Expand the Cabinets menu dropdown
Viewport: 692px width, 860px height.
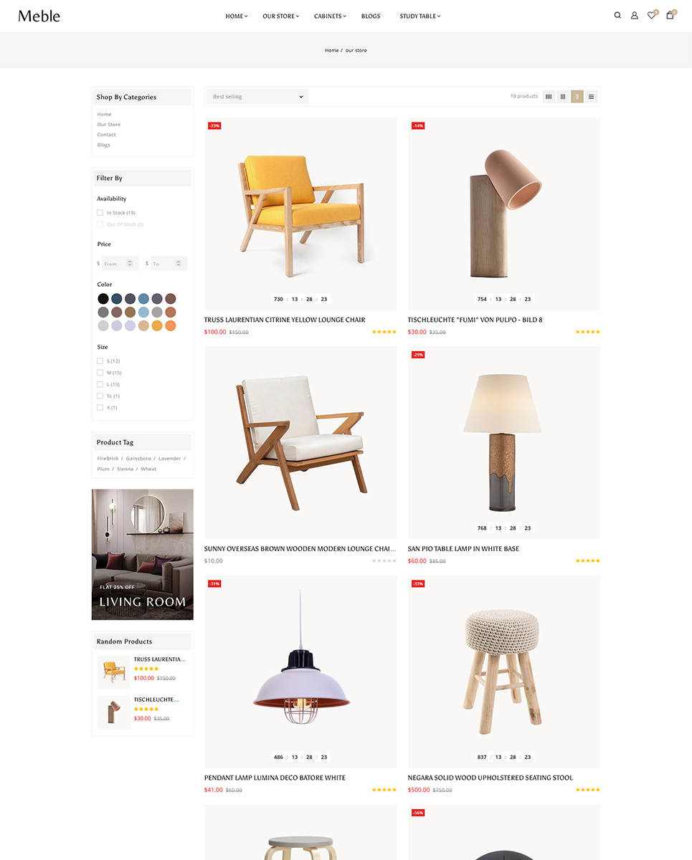[330, 16]
